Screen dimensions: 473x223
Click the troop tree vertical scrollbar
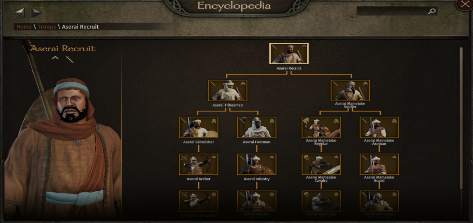pyautogui.click(x=461, y=118)
